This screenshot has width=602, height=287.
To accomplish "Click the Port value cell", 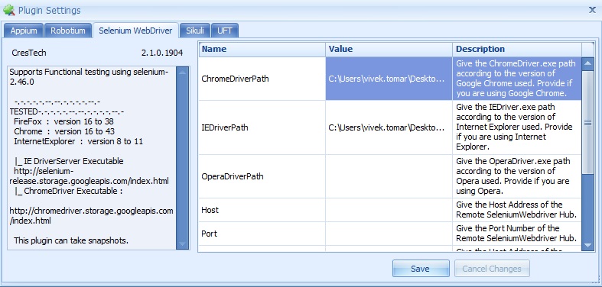I will tap(389, 234).
